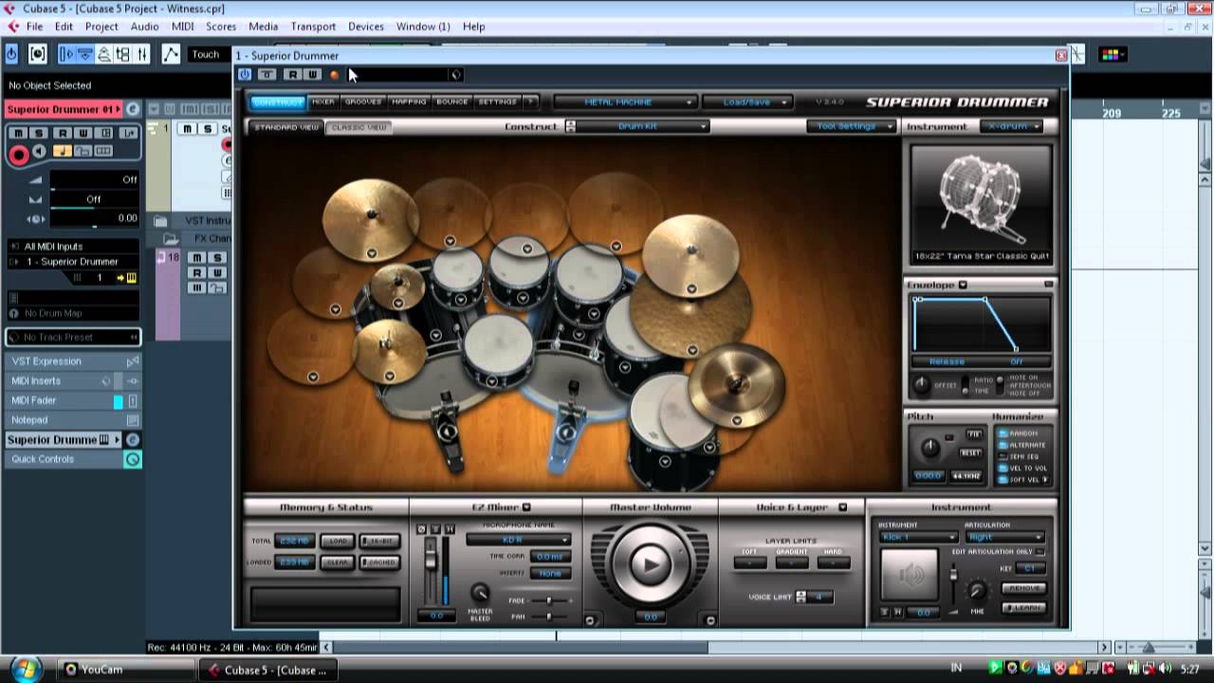1214x683 pixels.
Task: Toggle the Semi Seq humanize checkbox
Action: pyautogui.click(x=1004, y=456)
